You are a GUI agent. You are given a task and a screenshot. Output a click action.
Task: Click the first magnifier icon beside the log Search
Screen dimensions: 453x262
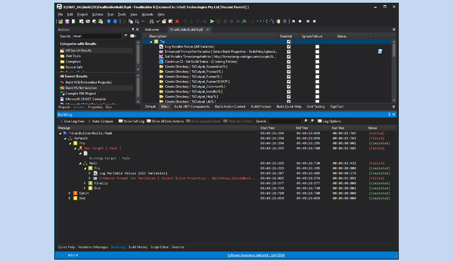pyautogui.click(x=306, y=121)
